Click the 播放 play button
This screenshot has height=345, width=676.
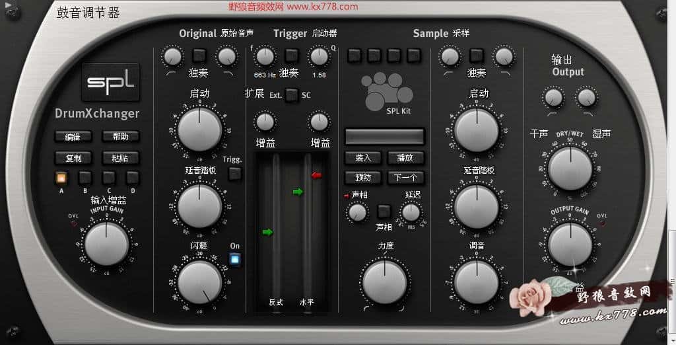405,157
